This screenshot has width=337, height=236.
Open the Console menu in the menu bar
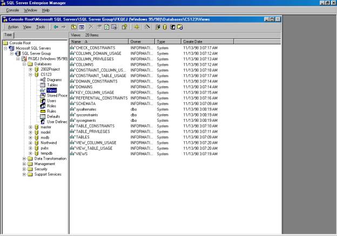click(12, 10)
